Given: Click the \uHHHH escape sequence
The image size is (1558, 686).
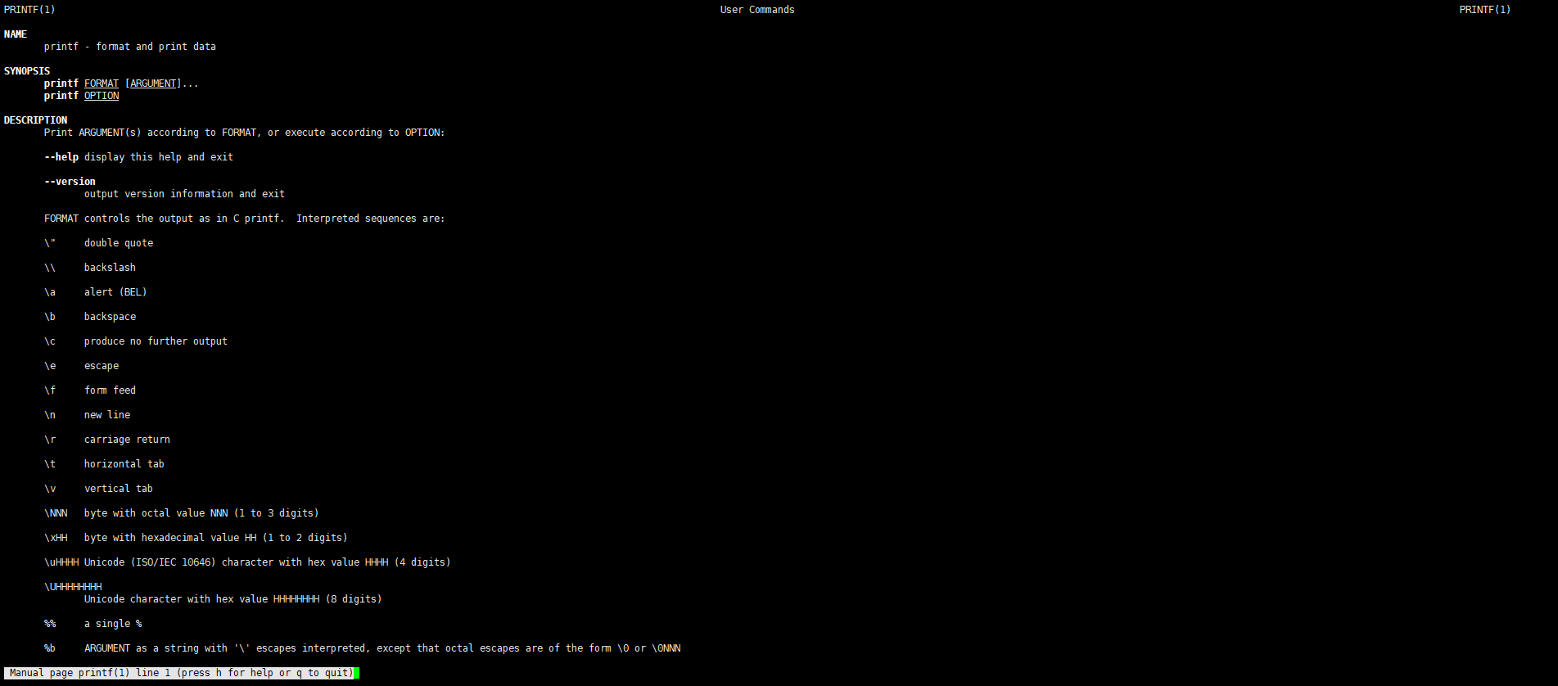Looking at the screenshot, I should click(61, 562).
